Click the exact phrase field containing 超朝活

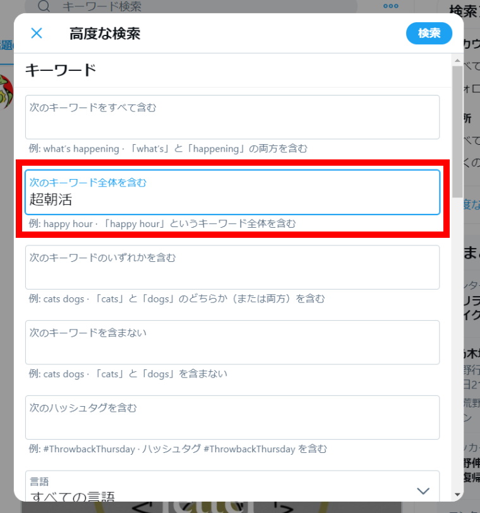tap(232, 192)
